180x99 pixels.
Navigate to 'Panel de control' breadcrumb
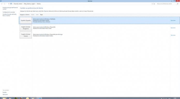[x=18, y=4]
